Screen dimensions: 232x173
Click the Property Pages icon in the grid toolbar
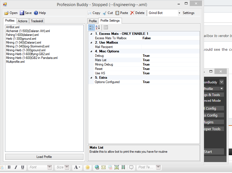pos(106,27)
